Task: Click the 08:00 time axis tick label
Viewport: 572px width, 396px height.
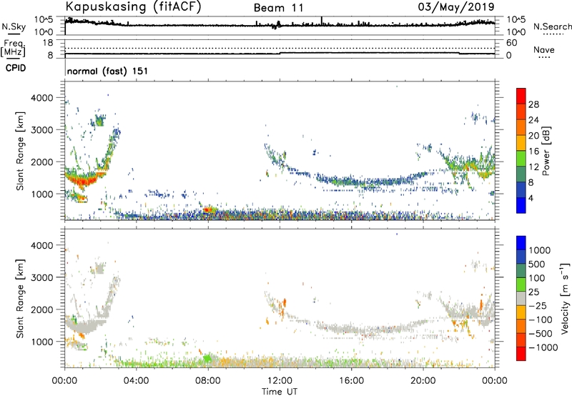Action: [208, 381]
